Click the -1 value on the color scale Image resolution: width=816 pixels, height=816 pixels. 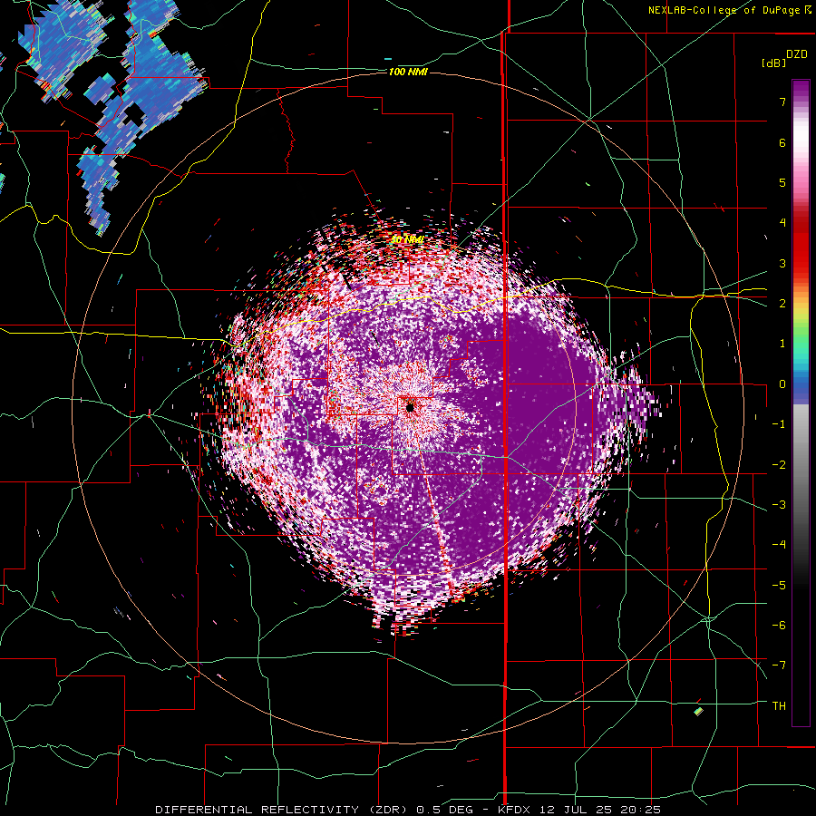pyautogui.click(x=779, y=424)
